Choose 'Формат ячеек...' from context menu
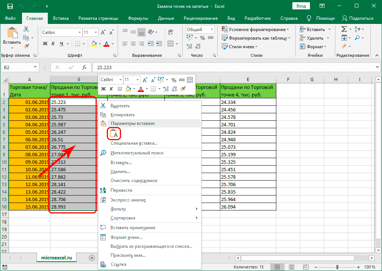The height and width of the screenshot is (271, 382). [x=127, y=237]
